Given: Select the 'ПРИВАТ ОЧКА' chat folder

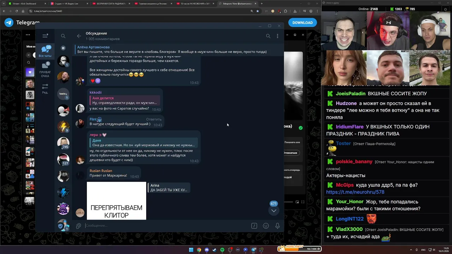Looking at the screenshot, I should [x=45, y=70].
